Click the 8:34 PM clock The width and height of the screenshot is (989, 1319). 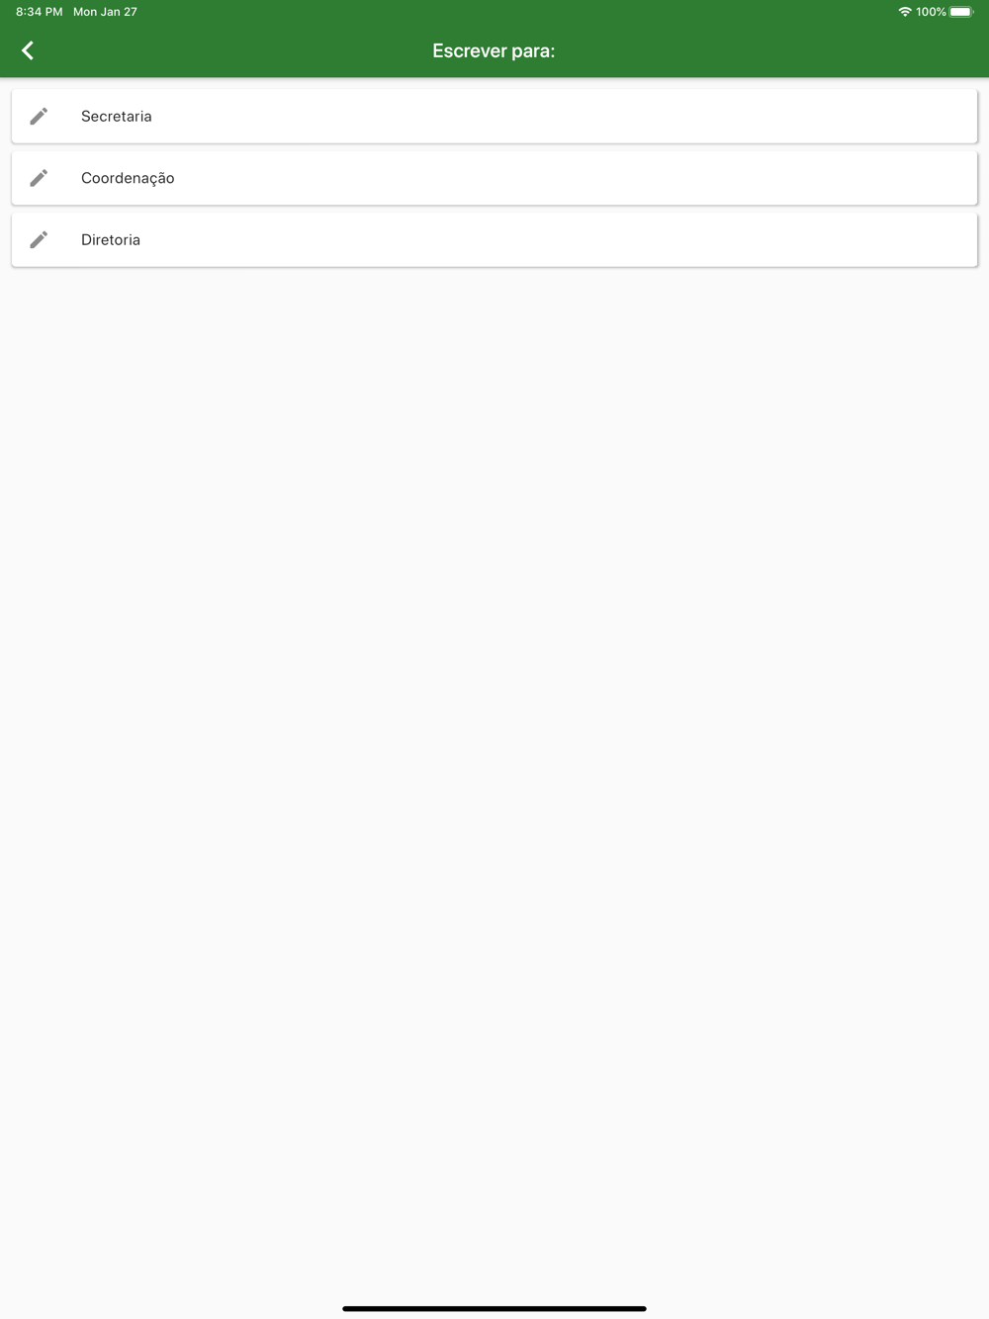coord(40,12)
